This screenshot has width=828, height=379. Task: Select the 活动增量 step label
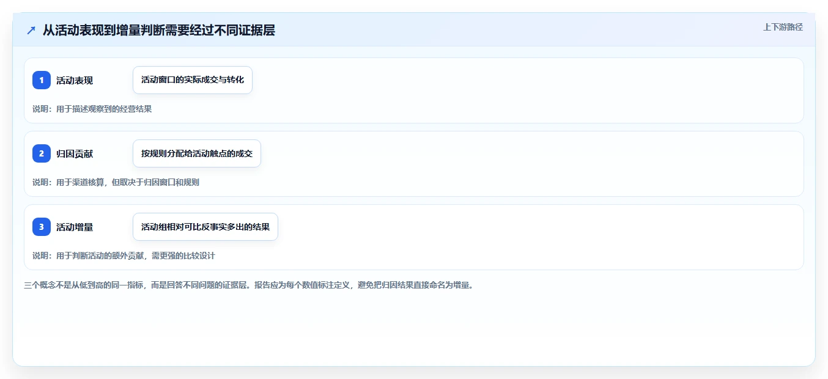coord(75,227)
